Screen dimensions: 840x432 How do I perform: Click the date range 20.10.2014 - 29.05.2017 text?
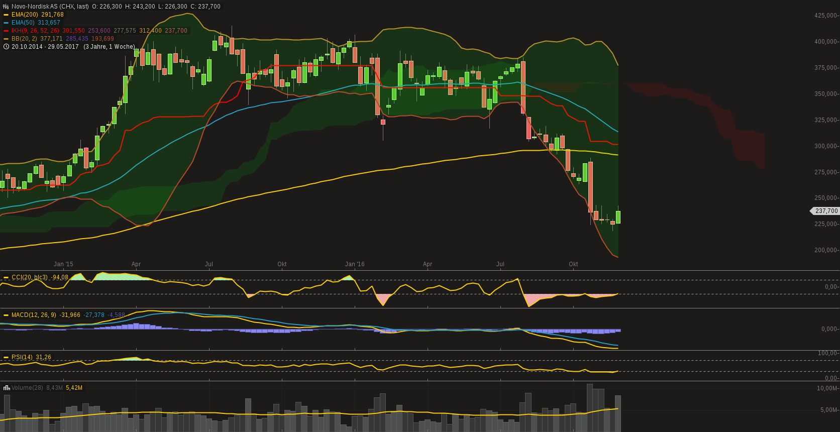(45, 47)
